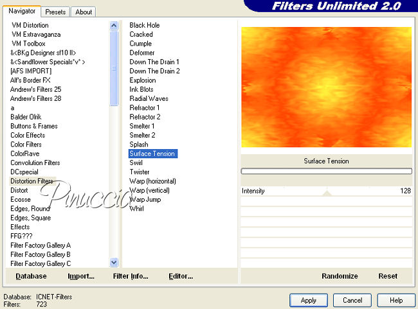Image resolution: width=418 pixels, height=309 pixels.
Task: Select VM Extravaganza category
Action: click(x=36, y=34)
